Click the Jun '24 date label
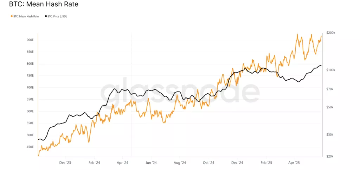 pyautogui.click(x=151, y=163)
